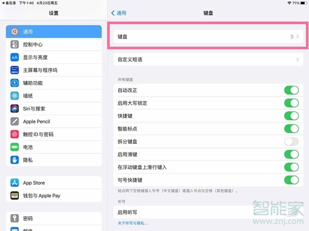Toggle 启用大写锁定 switch

click(x=291, y=103)
